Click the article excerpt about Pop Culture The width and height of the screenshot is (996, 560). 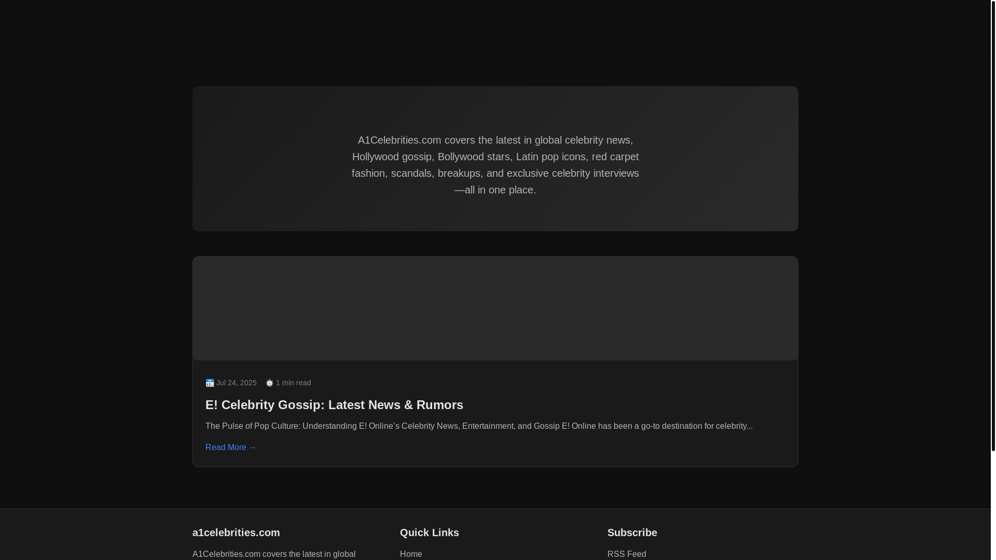pyautogui.click(x=479, y=426)
